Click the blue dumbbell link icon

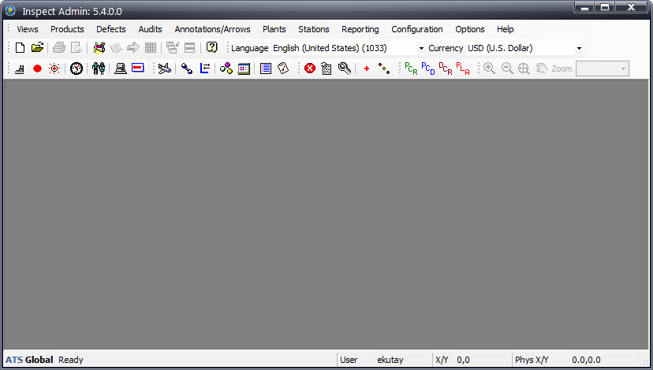click(x=187, y=68)
